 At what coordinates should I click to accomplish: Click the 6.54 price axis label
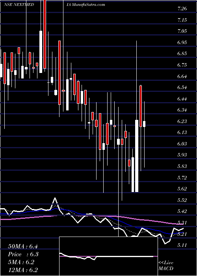[x=182, y=88]
